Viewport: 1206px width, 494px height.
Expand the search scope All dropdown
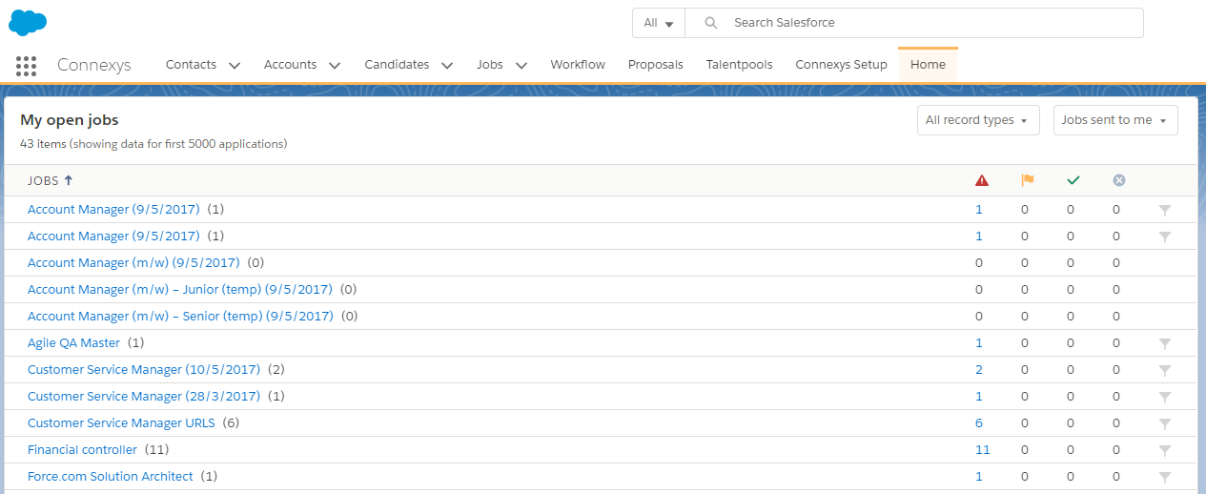pyautogui.click(x=659, y=23)
